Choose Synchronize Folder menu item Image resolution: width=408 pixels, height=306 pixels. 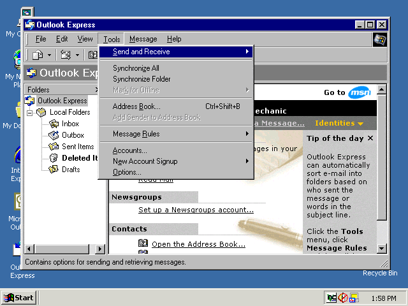pos(177,79)
